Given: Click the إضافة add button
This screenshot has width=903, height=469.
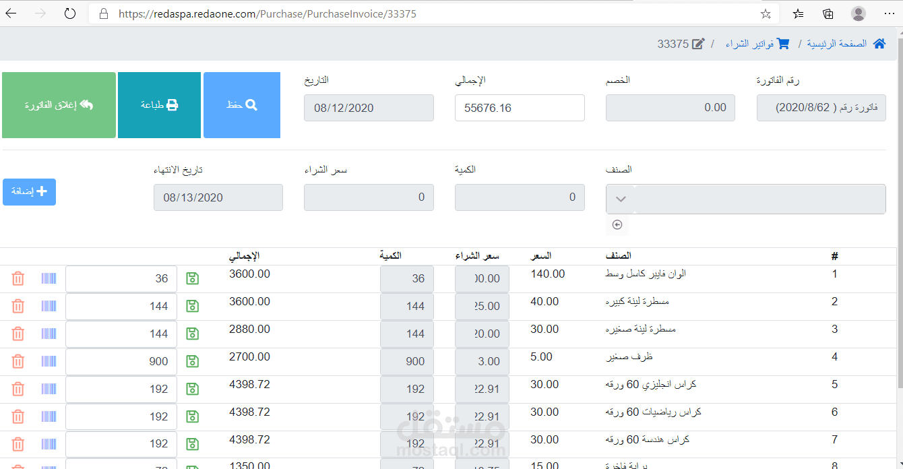Looking at the screenshot, I should (29, 192).
